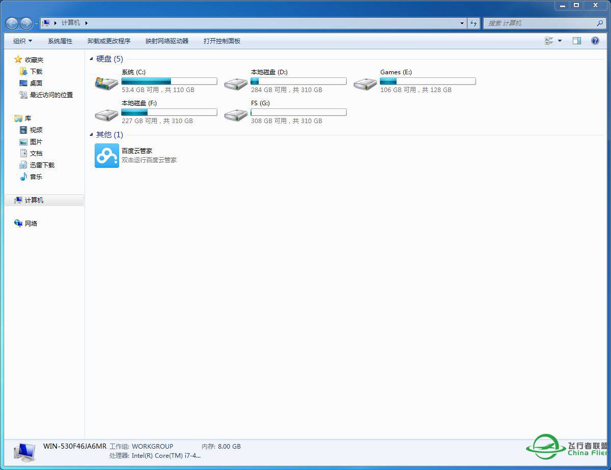Launch 百度云管家 from the 其他 section

point(106,155)
